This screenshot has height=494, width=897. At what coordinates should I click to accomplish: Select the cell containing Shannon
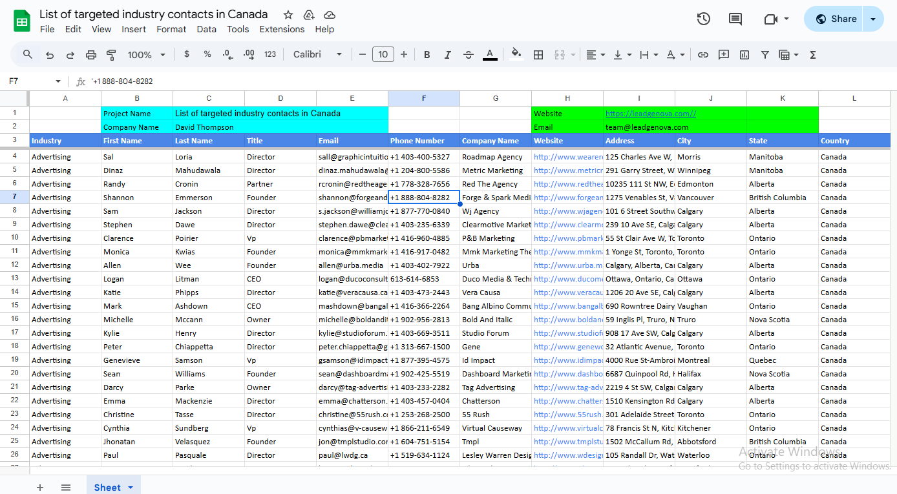(137, 198)
